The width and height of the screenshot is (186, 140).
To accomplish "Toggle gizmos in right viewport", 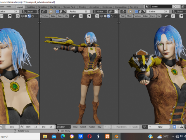I will (x=173, y=16).
